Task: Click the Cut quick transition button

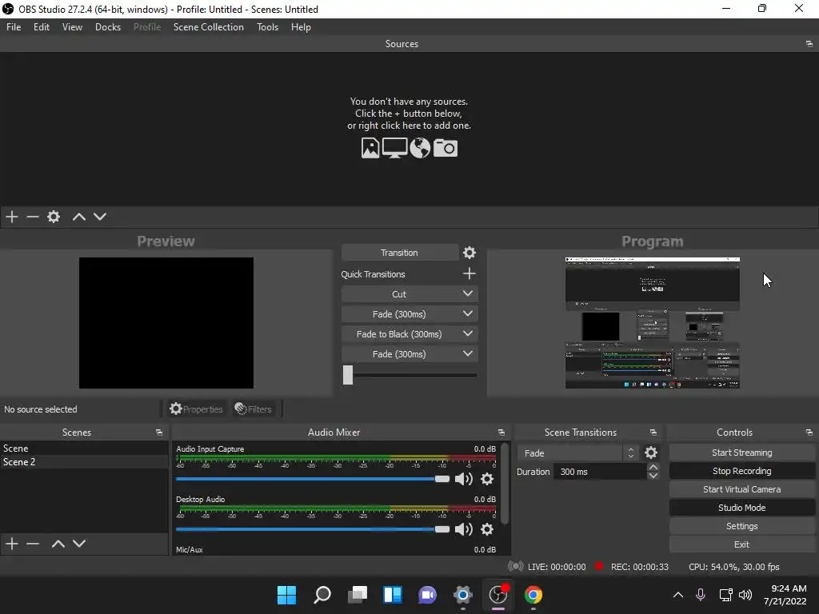Action: (400, 294)
